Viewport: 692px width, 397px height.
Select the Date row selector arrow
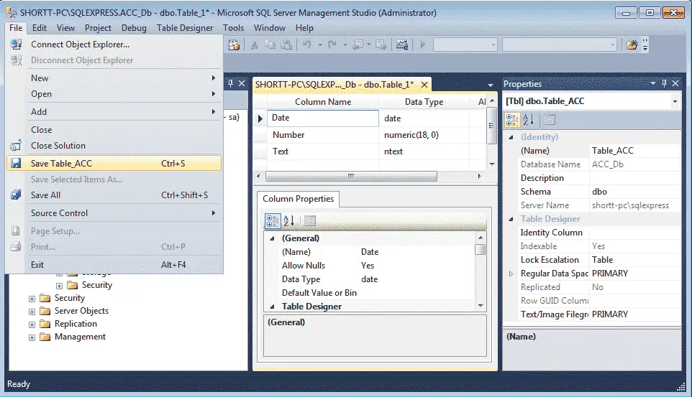tap(260, 118)
